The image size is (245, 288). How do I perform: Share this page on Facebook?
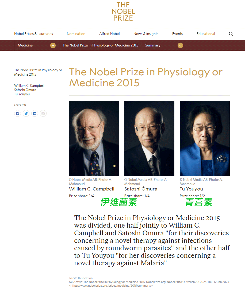click(x=17, y=114)
